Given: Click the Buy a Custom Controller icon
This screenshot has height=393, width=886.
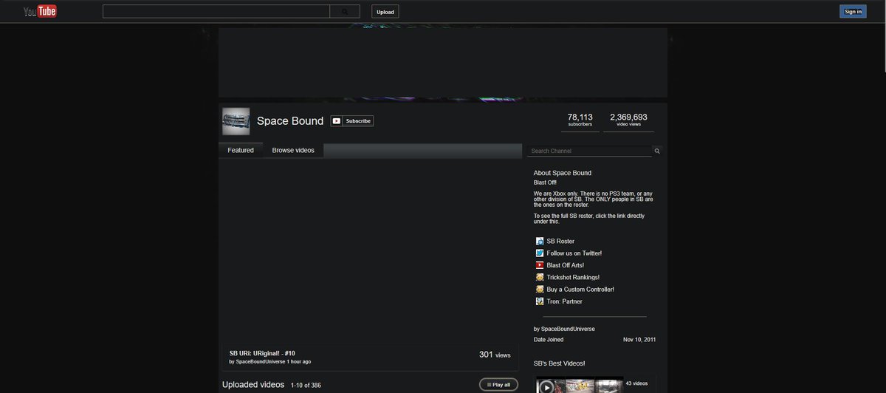Looking at the screenshot, I should click(540, 290).
